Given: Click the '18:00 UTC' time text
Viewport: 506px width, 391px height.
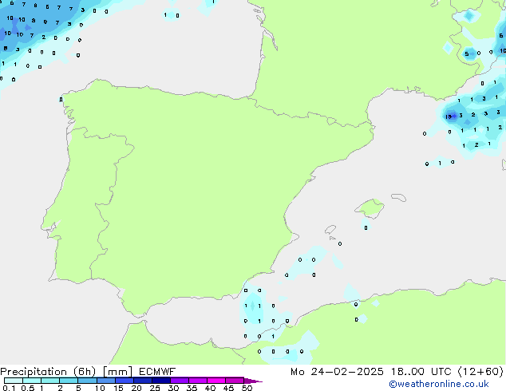Looking at the screenshot, I should coord(421,372).
